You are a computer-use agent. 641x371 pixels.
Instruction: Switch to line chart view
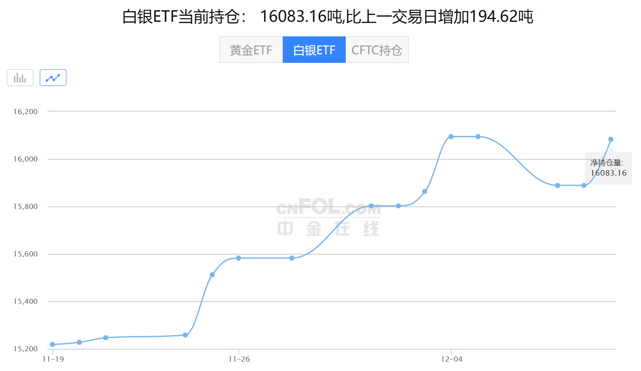53,78
